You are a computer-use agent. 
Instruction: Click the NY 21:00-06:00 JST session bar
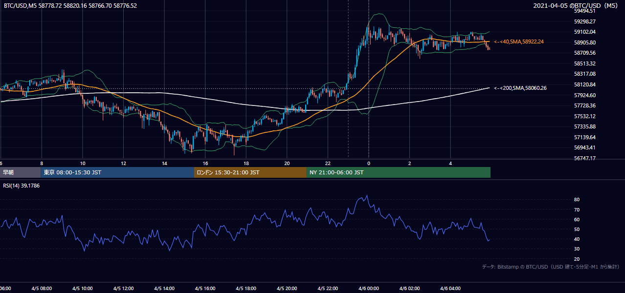tap(399, 172)
